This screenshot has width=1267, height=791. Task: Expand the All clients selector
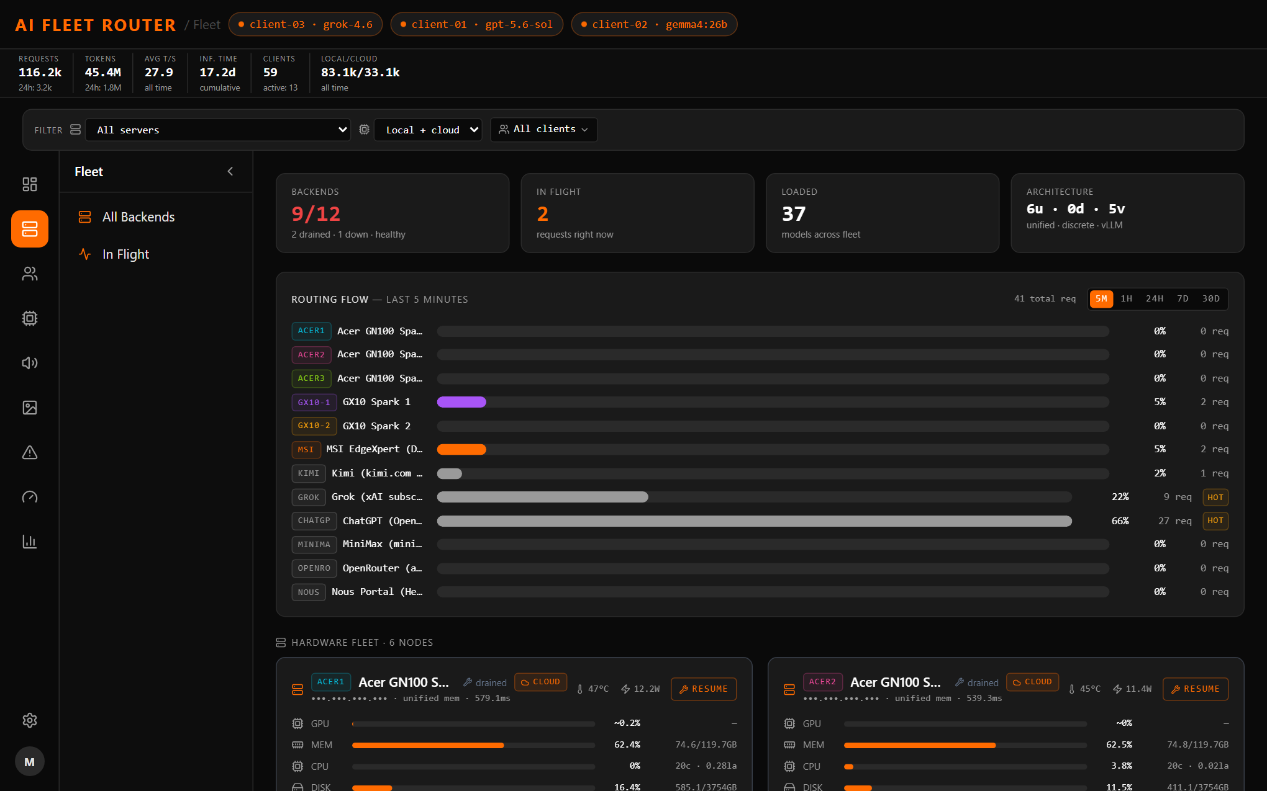543,130
